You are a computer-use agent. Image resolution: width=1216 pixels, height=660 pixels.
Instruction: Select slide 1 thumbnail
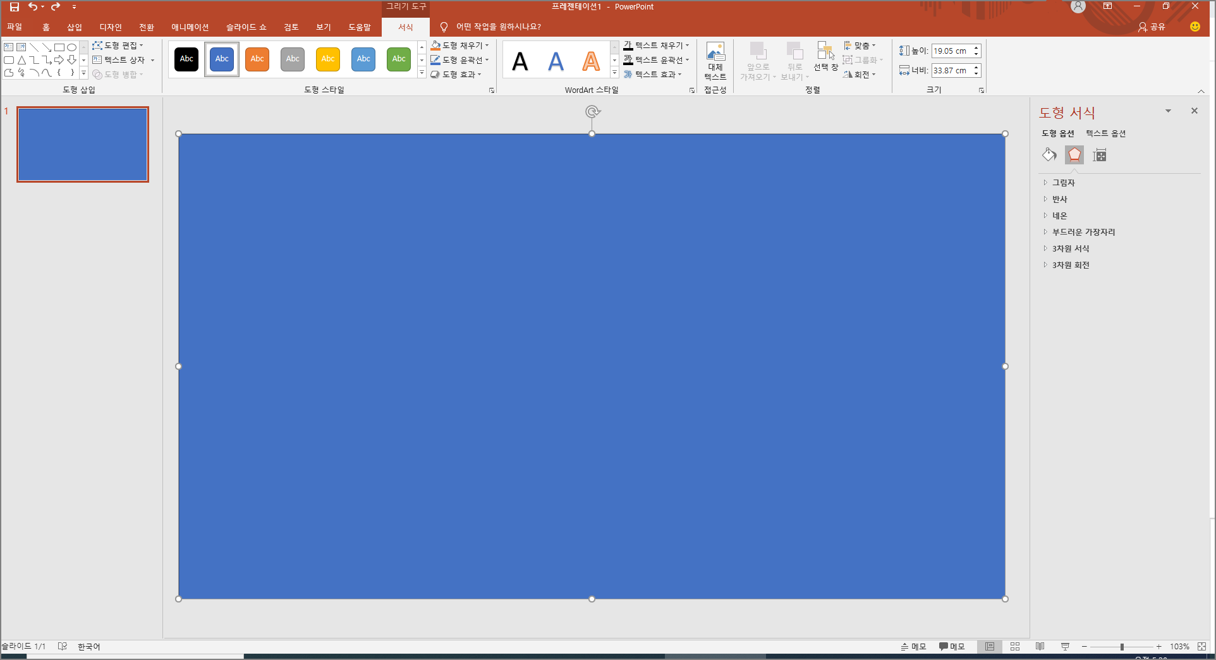tap(83, 145)
